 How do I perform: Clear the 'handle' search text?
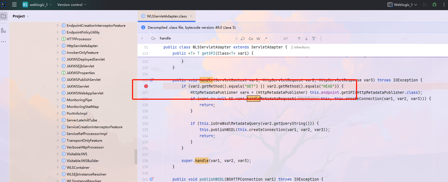[x=236, y=39]
